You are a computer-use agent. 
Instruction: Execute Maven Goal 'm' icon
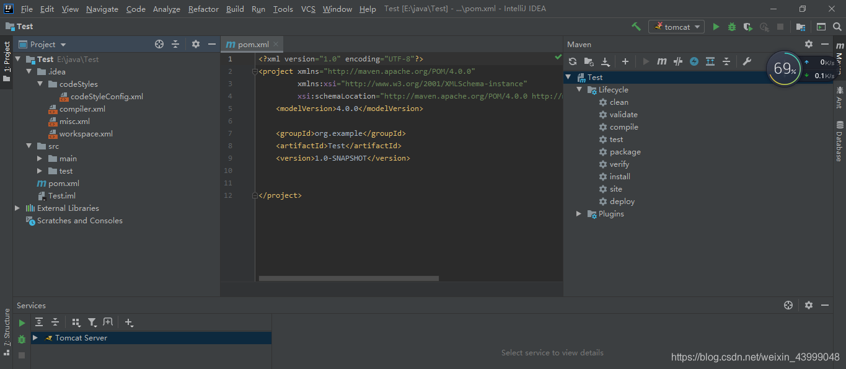[x=662, y=61]
